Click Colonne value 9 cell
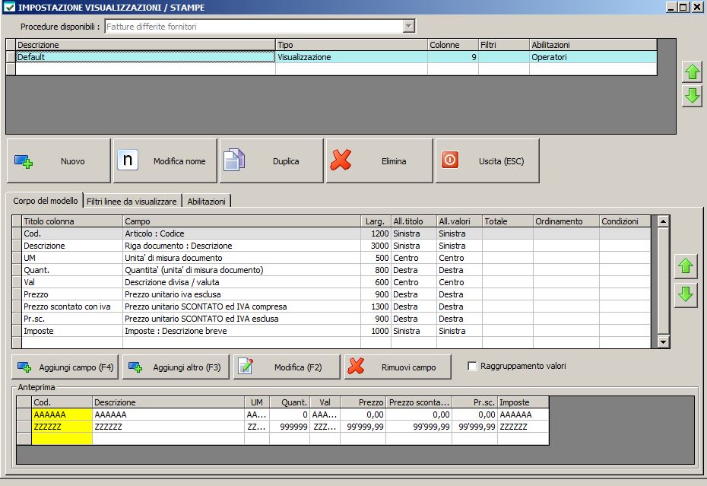 pos(452,57)
